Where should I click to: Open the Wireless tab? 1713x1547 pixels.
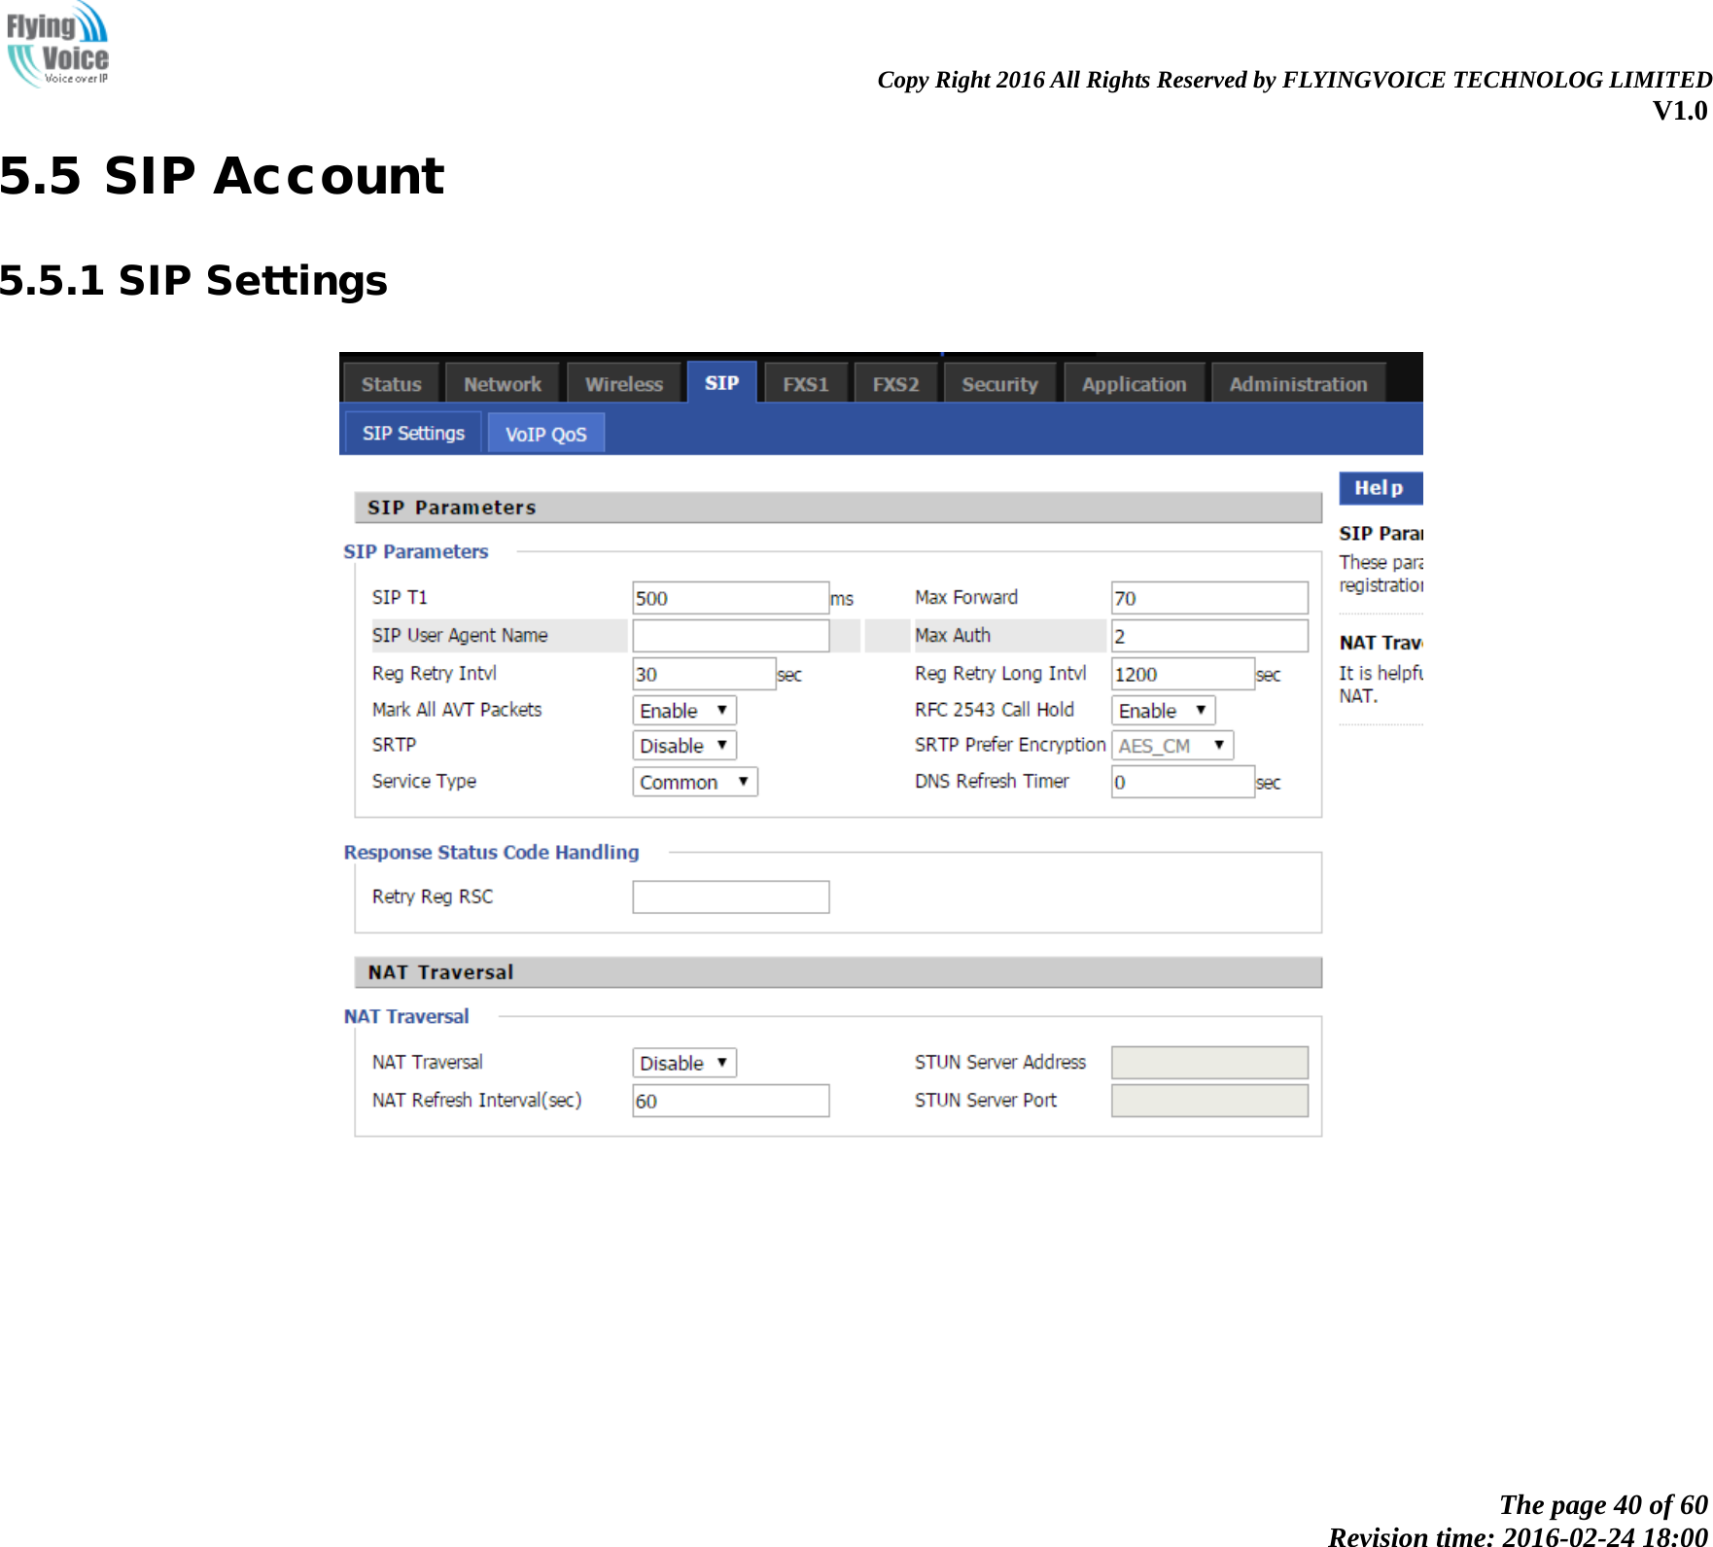(623, 383)
